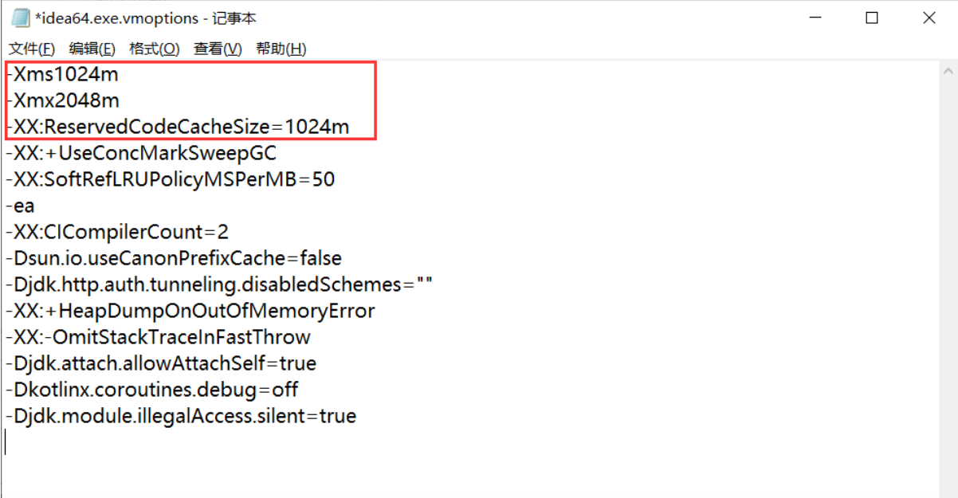958x498 pixels.
Task: Open the 文件(F) menu
Action: tap(32, 49)
